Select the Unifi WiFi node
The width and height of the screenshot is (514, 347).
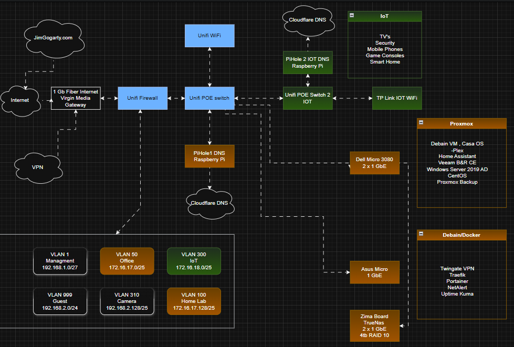209,36
